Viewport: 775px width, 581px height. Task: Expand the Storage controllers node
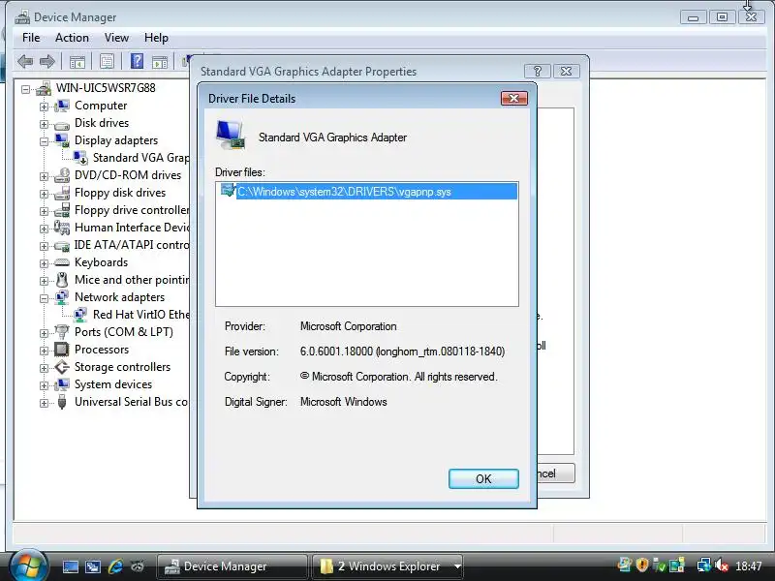pyautogui.click(x=44, y=368)
